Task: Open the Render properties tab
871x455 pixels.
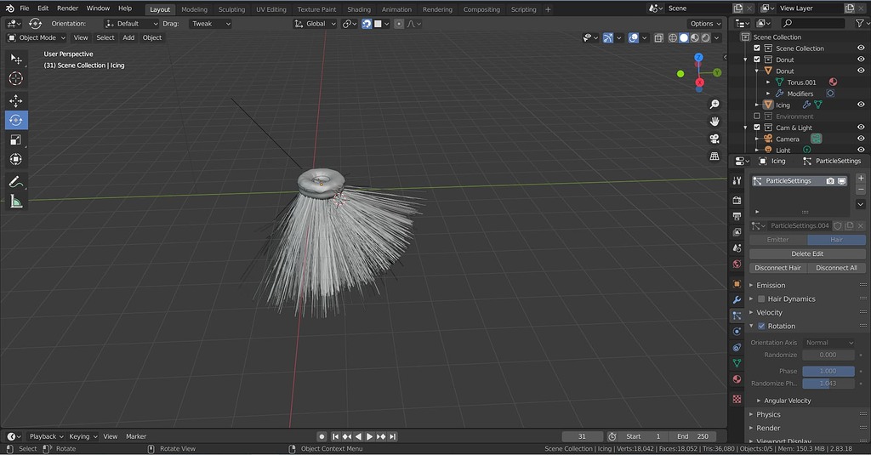Action: pos(737,200)
